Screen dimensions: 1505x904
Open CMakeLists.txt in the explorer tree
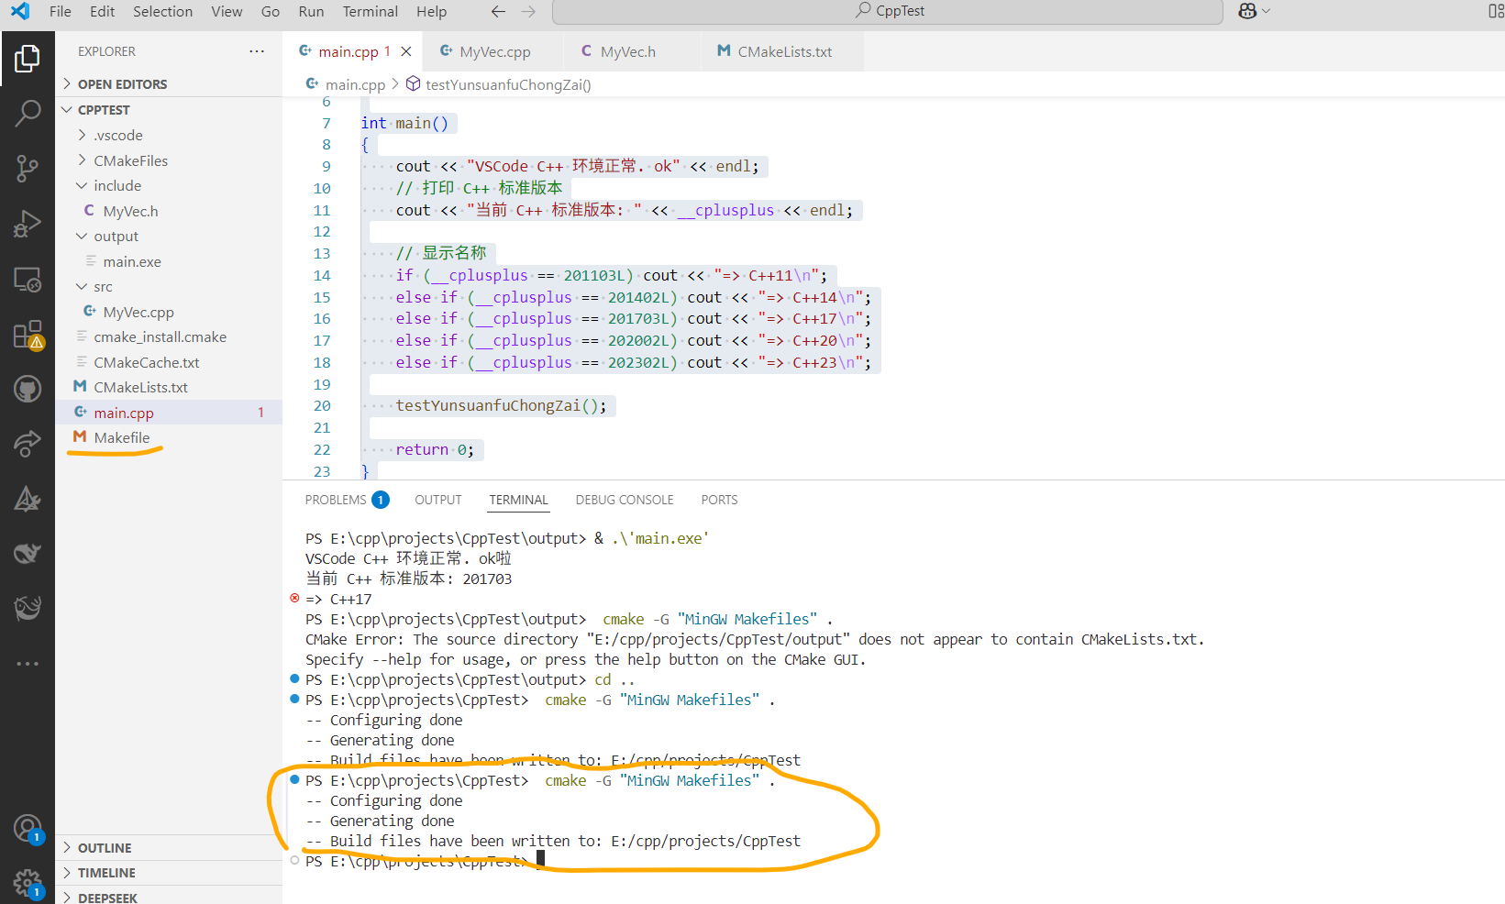169,387
